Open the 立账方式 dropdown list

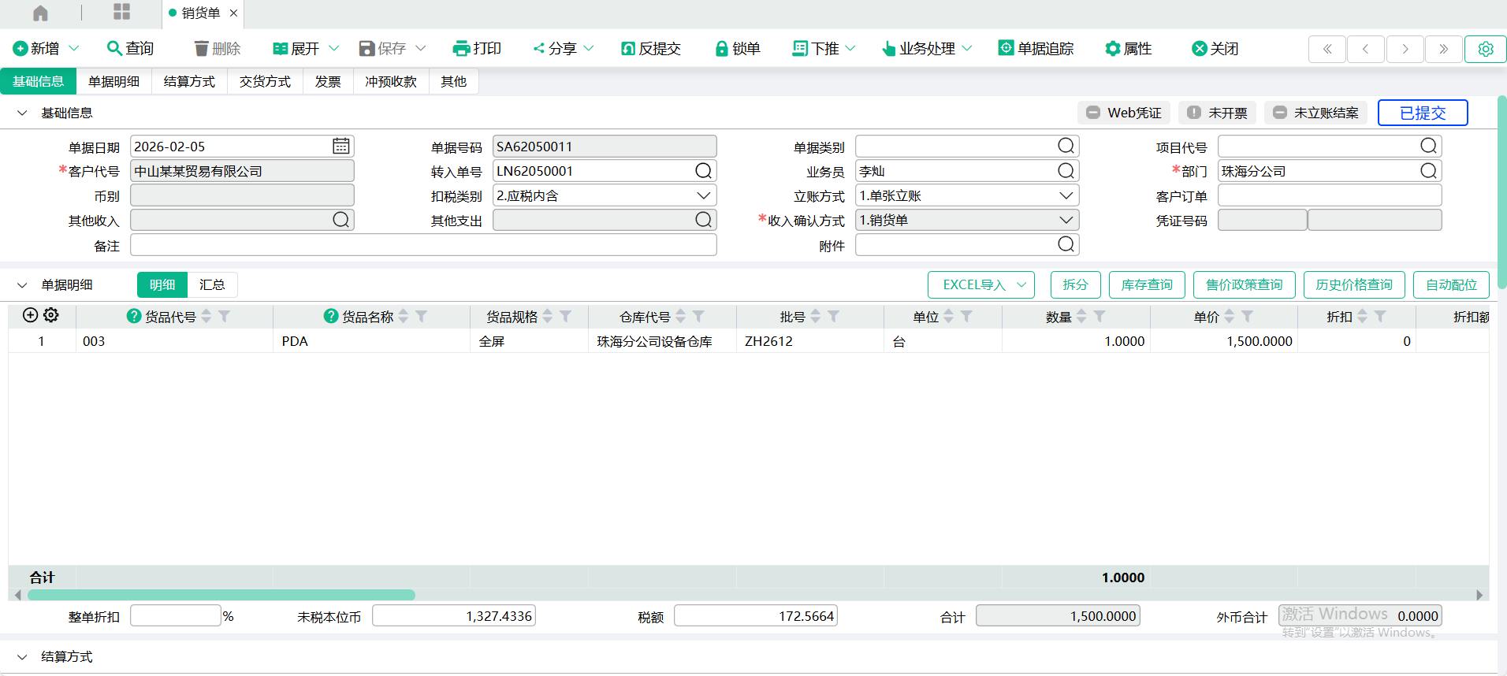[x=1066, y=195]
